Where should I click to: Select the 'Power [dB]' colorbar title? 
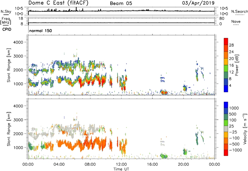pos(237,65)
